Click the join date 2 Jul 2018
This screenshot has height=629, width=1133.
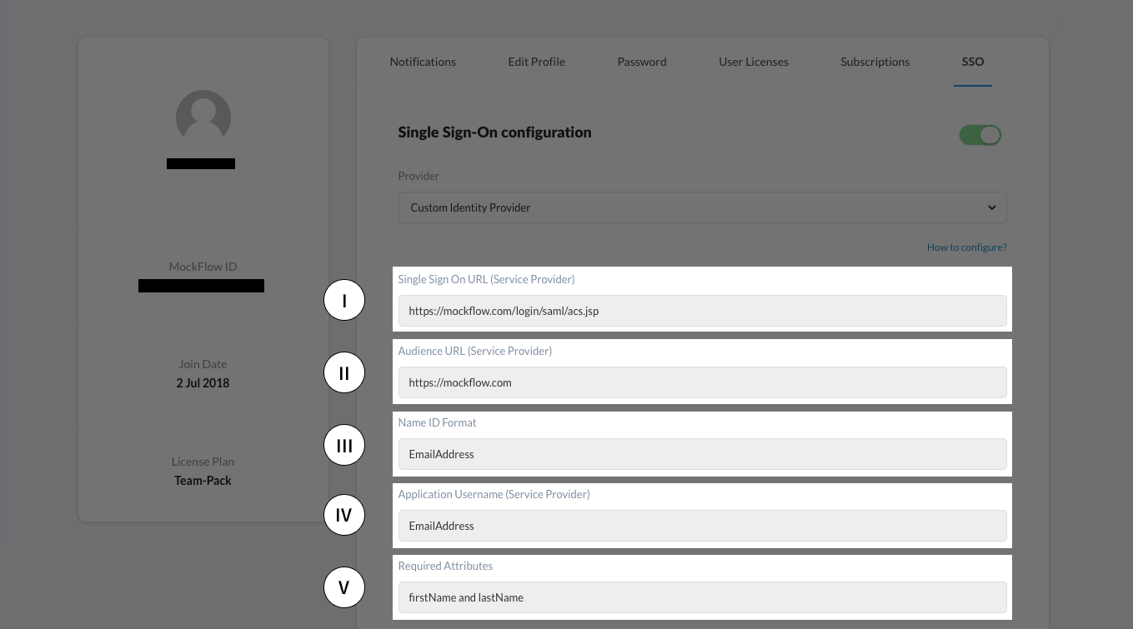pyautogui.click(x=203, y=383)
